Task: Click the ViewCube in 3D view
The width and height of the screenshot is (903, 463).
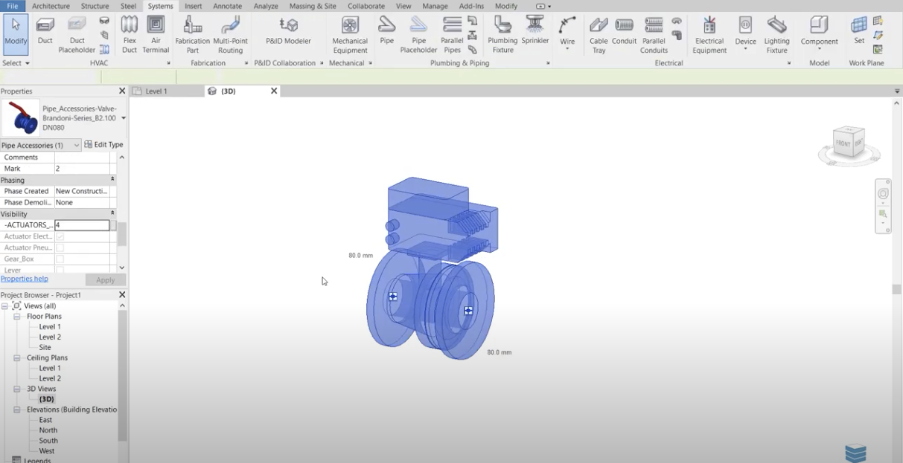Action: pyautogui.click(x=848, y=144)
